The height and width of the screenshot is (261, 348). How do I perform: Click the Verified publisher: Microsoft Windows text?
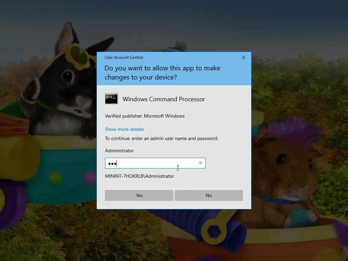coord(145,116)
